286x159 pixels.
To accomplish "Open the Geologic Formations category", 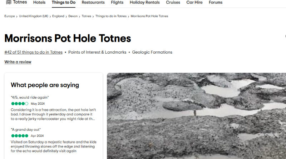I will 152,52.
